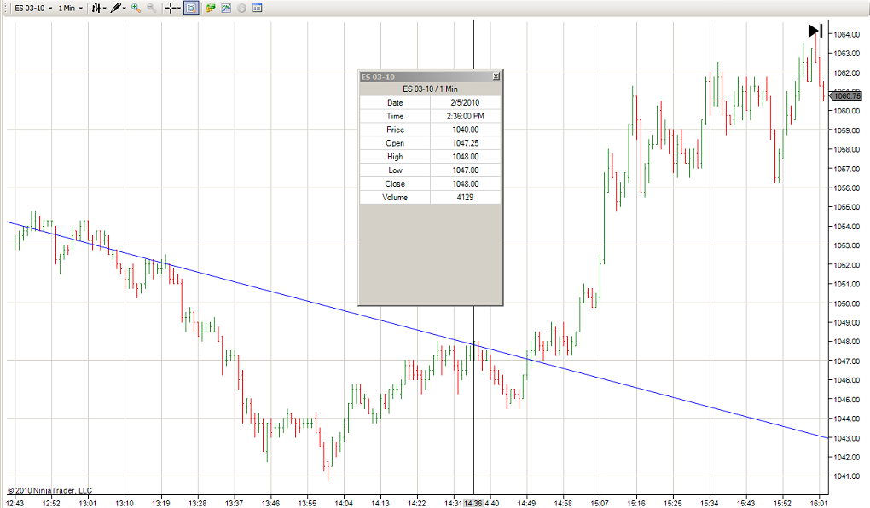Screen dimensions: 870x508
Task: Click the chart style bars icon
Action: click(x=96, y=9)
